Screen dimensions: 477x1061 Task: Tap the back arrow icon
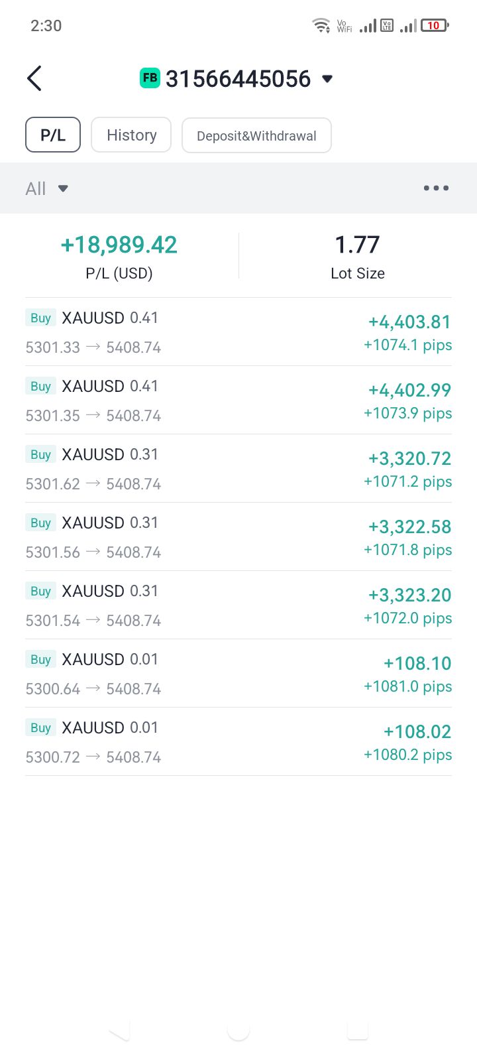[34, 78]
